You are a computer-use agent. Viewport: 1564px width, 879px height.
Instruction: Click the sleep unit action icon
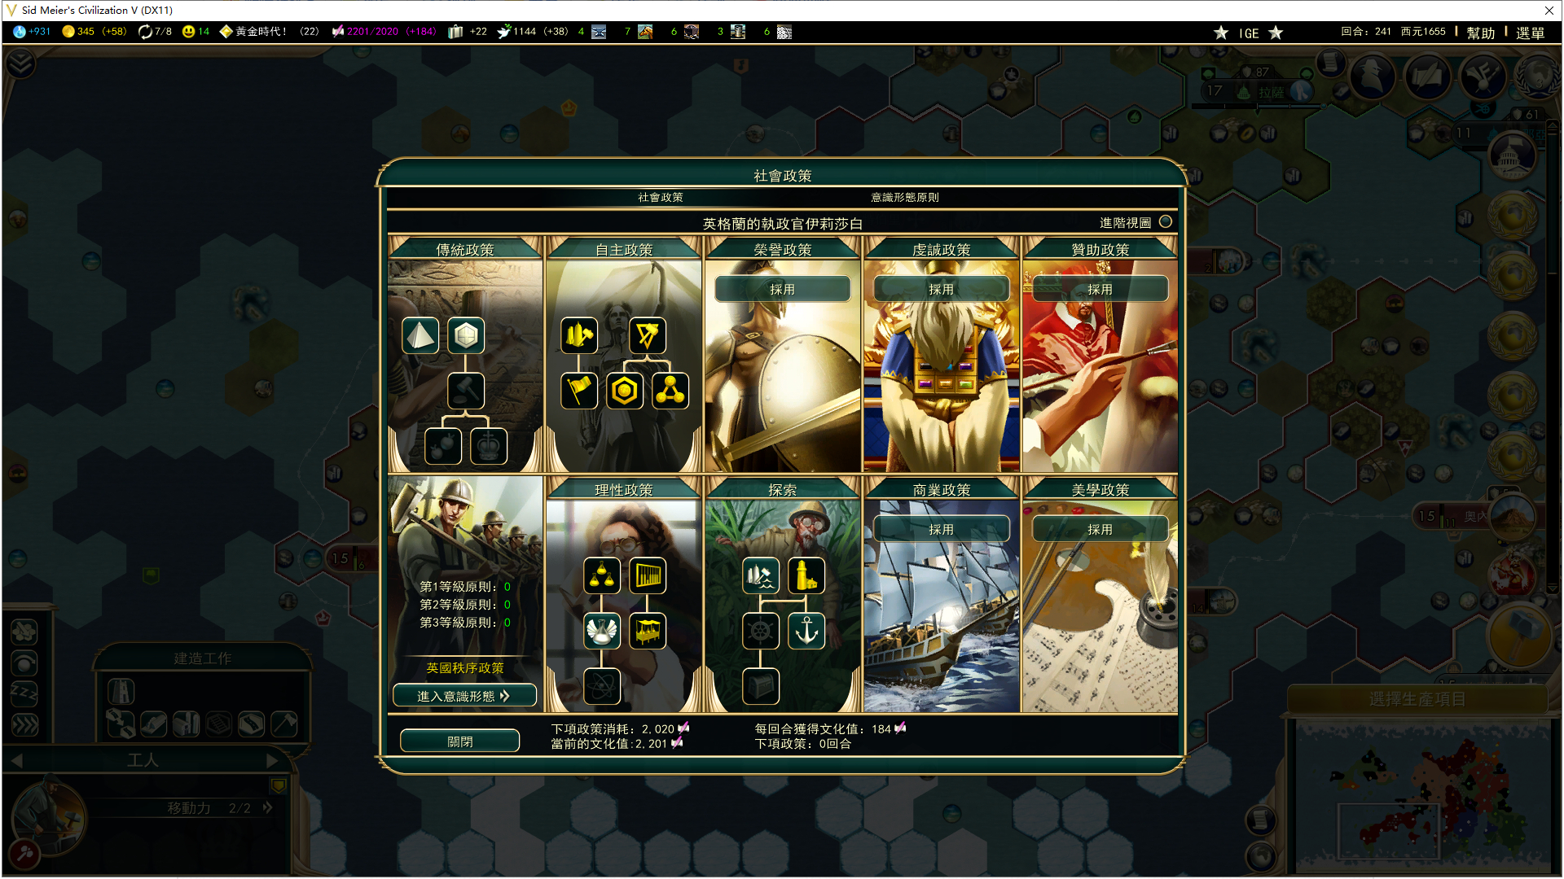(x=24, y=693)
